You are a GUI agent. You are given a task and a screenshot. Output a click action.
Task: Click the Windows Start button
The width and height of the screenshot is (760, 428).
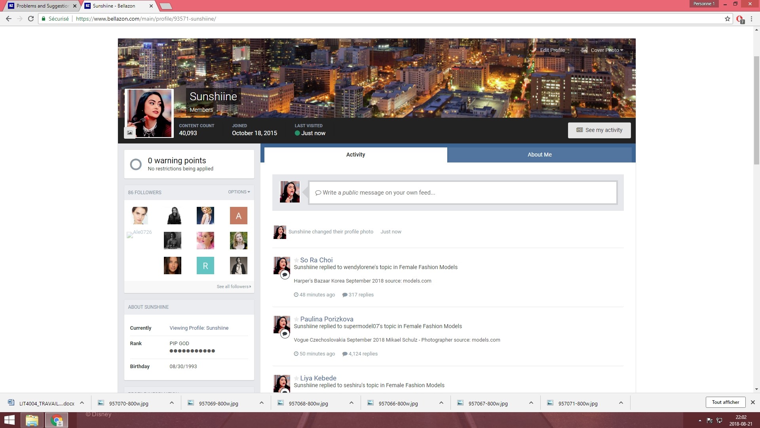(x=9, y=420)
